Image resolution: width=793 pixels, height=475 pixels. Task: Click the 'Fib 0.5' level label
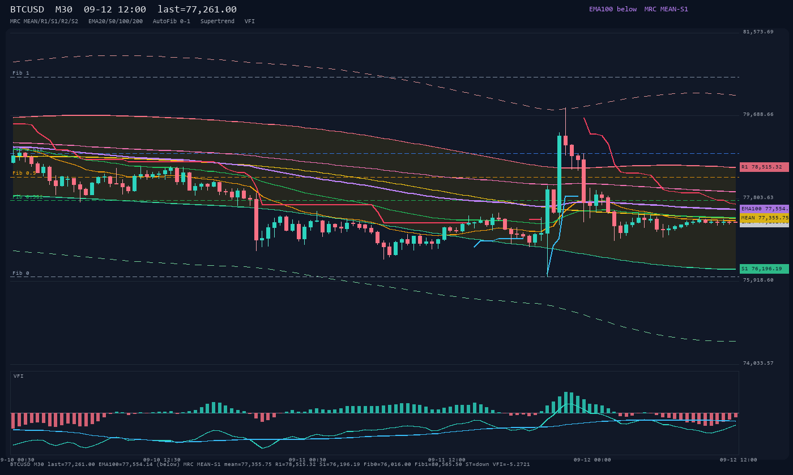24,173
